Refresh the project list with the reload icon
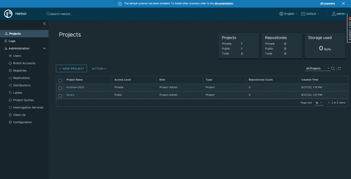 coord(339,68)
